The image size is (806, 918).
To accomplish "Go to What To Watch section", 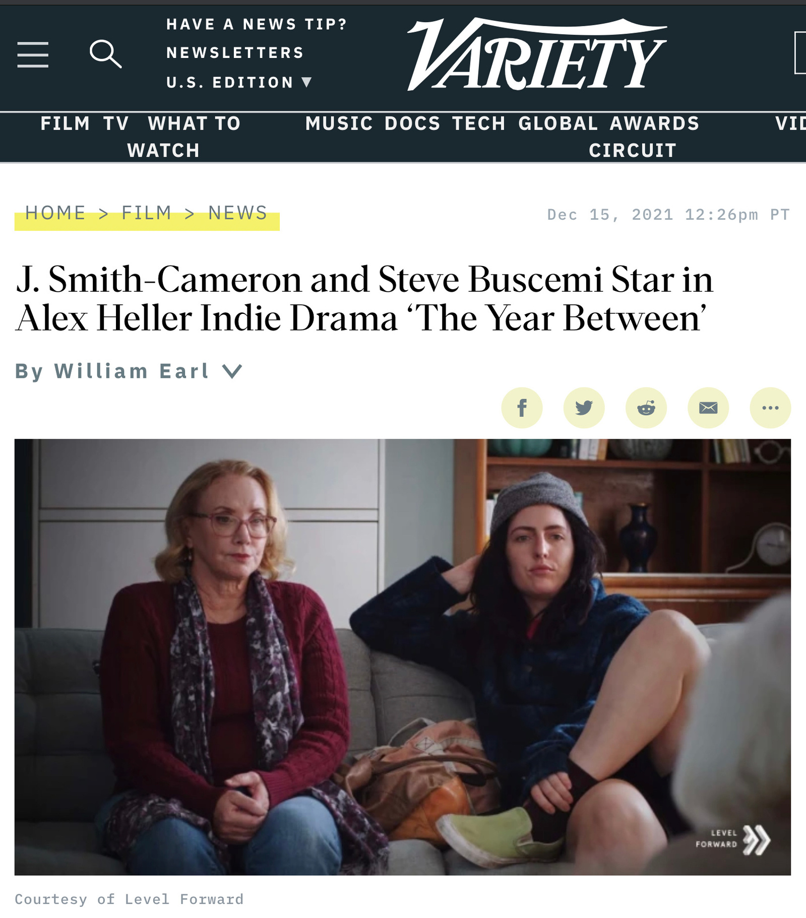I will click(x=184, y=137).
